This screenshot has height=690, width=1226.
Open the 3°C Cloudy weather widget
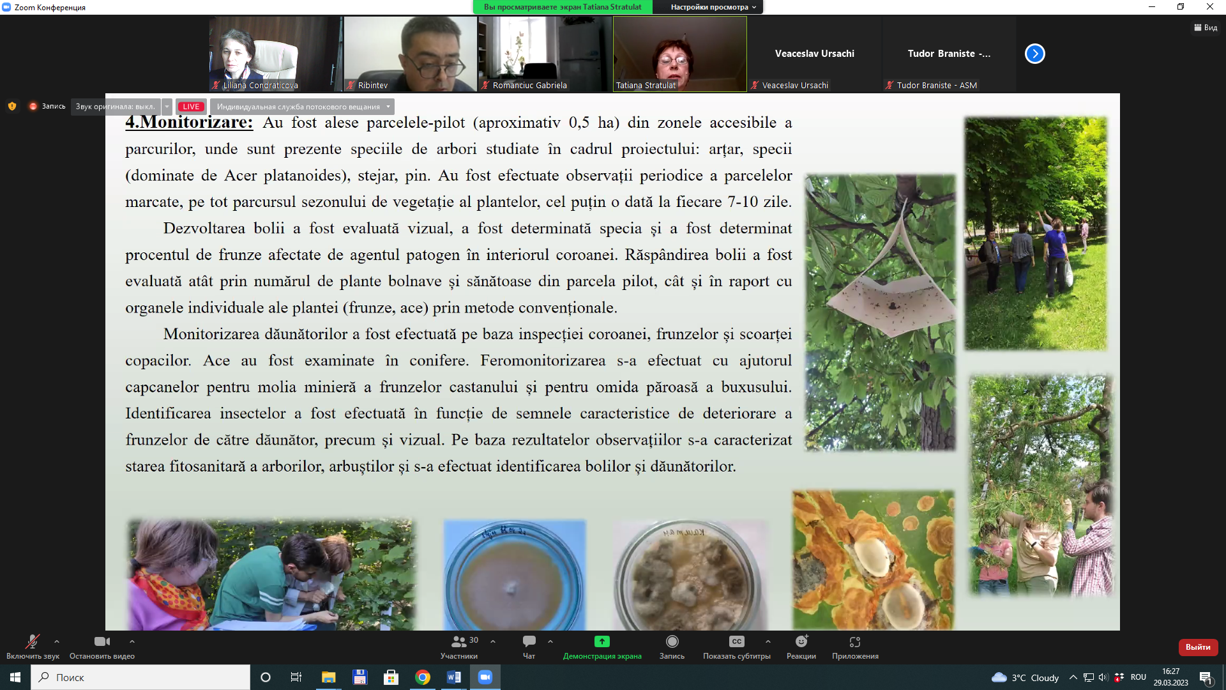click(x=1025, y=677)
